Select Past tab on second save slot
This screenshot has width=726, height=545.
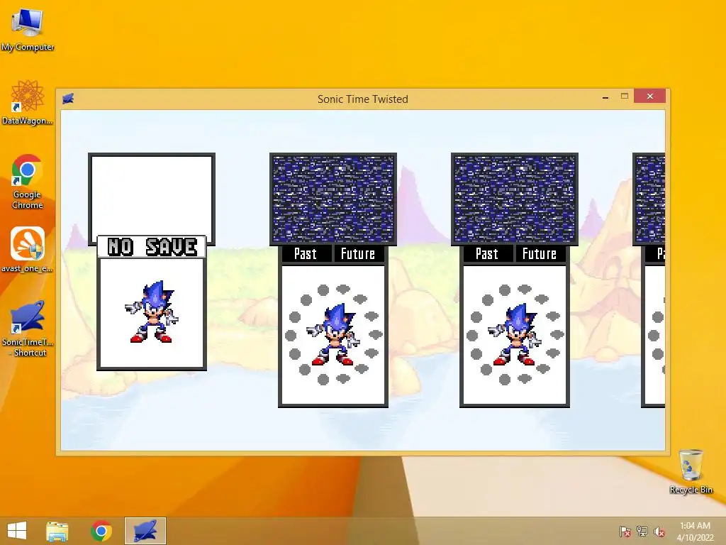click(306, 254)
